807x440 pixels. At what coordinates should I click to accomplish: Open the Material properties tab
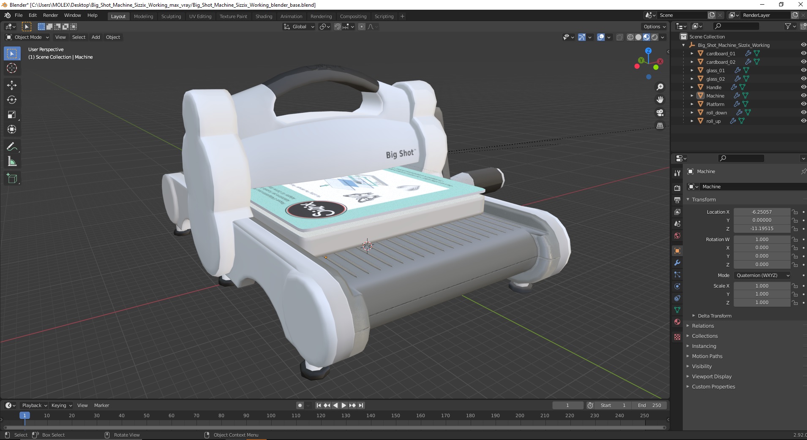coord(677,322)
